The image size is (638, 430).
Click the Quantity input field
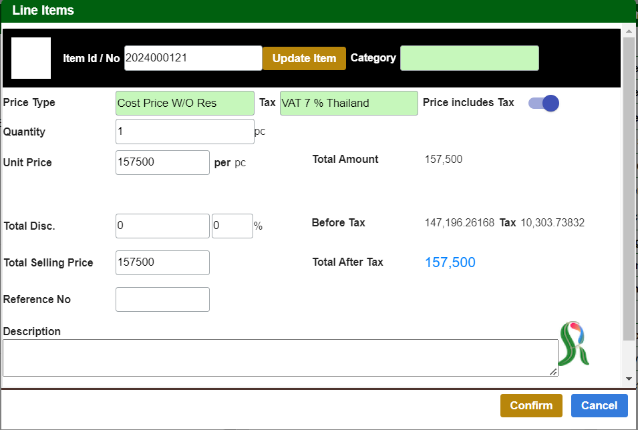coord(185,132)
